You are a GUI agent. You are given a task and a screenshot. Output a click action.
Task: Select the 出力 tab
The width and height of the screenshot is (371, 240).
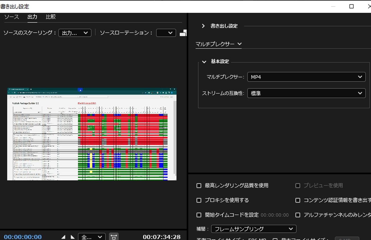[x=32, y=17]
